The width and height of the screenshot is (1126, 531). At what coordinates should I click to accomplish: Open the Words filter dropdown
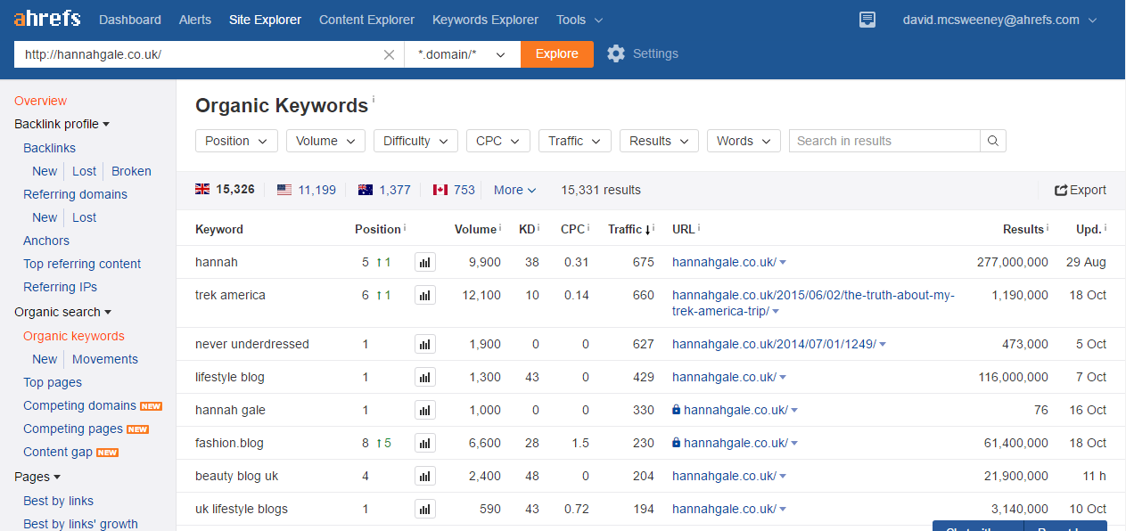click(744, 141)
